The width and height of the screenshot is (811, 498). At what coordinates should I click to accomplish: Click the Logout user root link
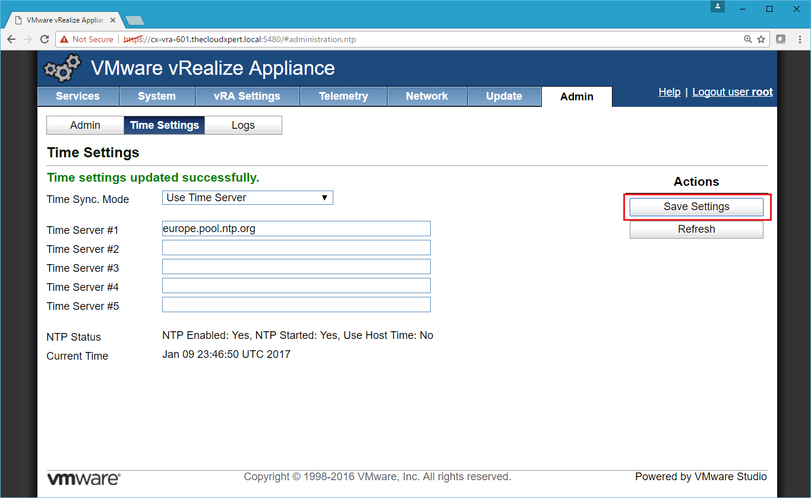[732, 92]
